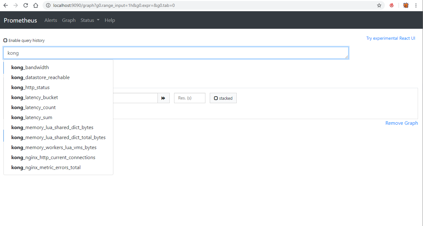The image size is (423, 226).
Task: Select kong_datastore_reachable suggestion
Action: click(58, 78)
